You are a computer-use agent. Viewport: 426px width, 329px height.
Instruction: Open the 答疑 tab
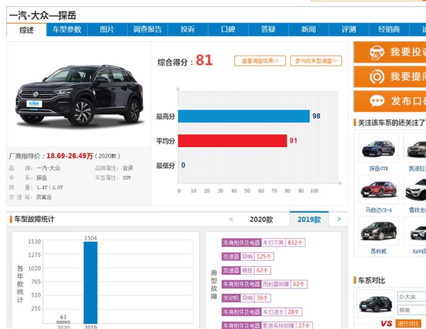click(x=268, y=30)
